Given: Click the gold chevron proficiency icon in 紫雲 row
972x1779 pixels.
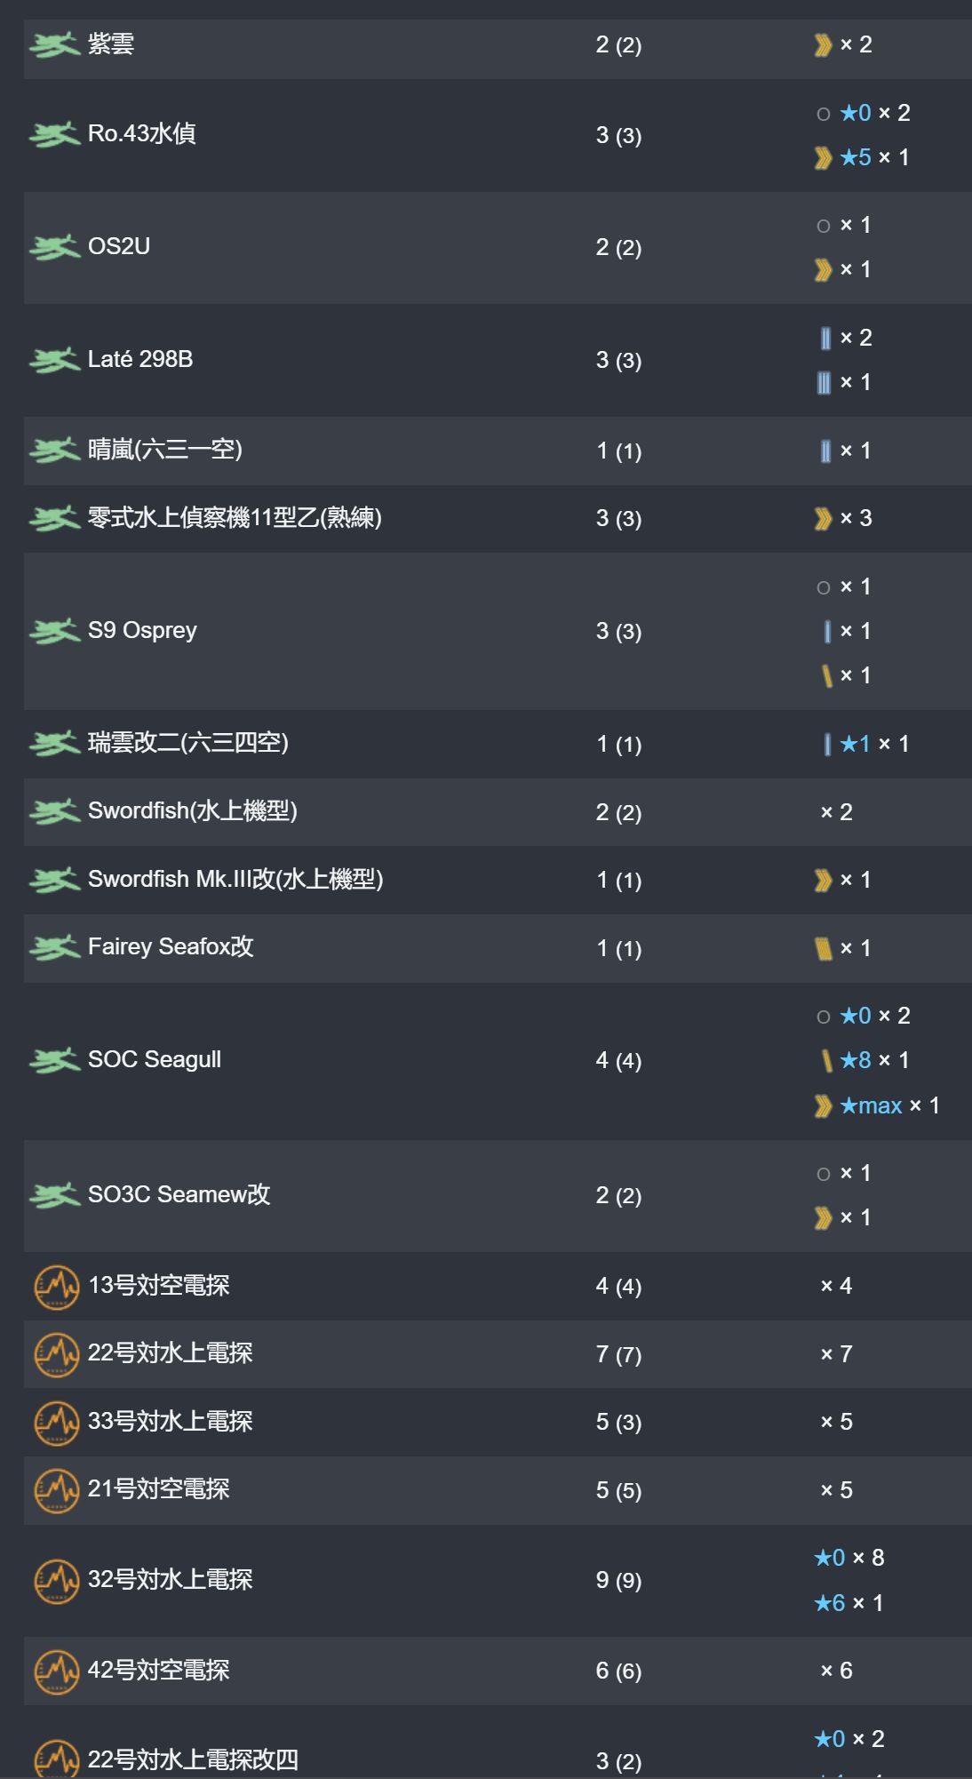Looking at the screenshot, I should (824, 44).
